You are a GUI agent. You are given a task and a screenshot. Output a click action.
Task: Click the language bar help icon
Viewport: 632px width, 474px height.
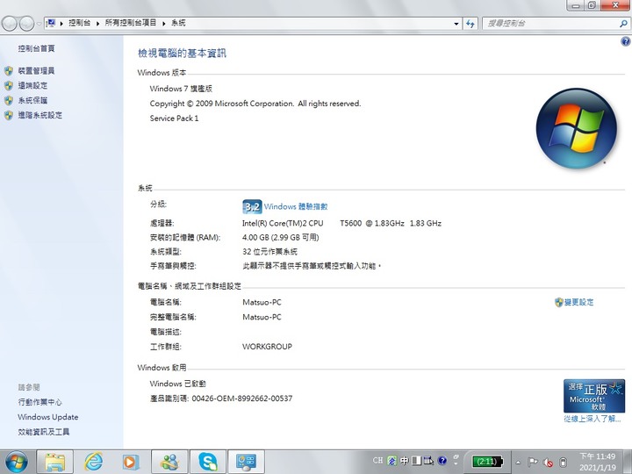click(x=442, y=461)
